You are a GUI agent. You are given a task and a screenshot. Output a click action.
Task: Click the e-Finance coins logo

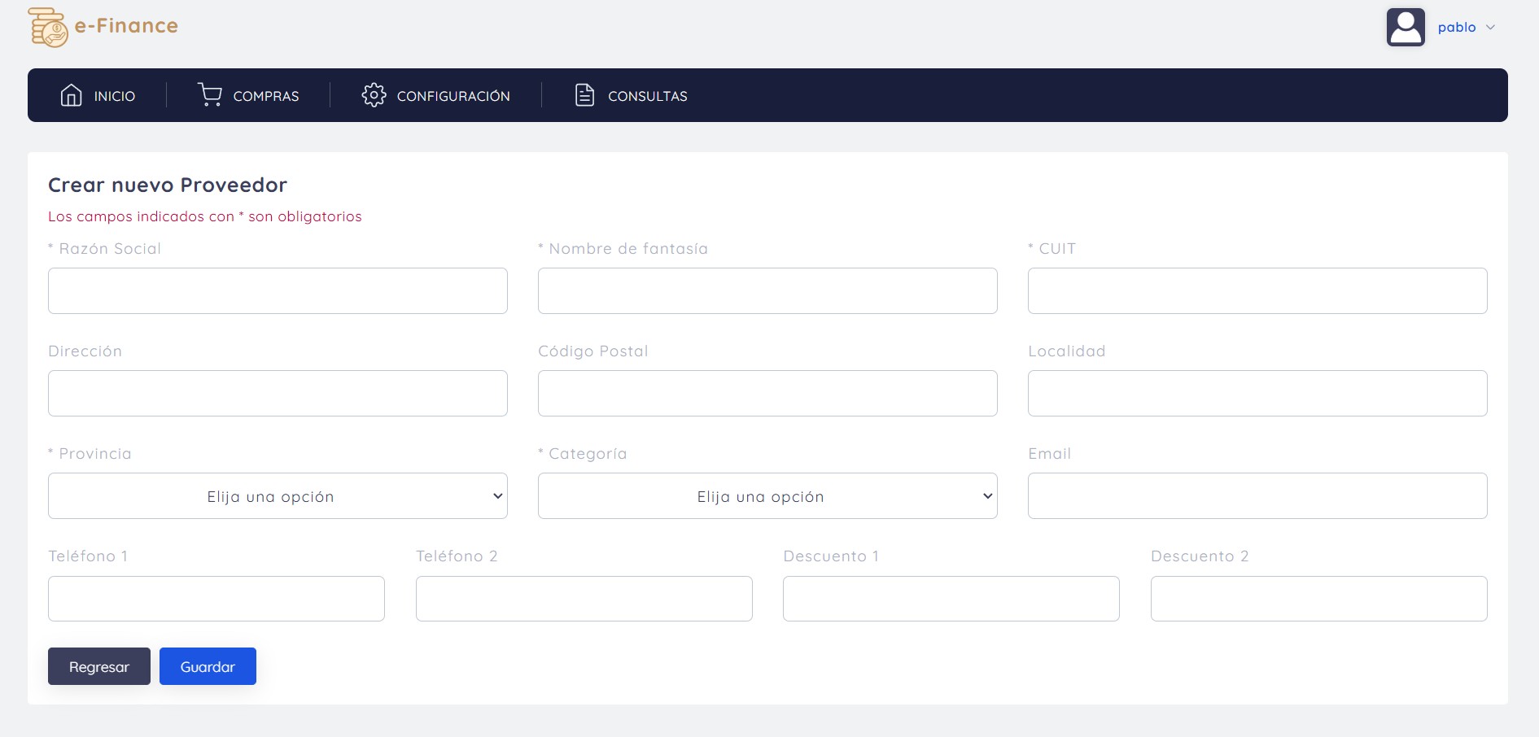coord(46,25)
